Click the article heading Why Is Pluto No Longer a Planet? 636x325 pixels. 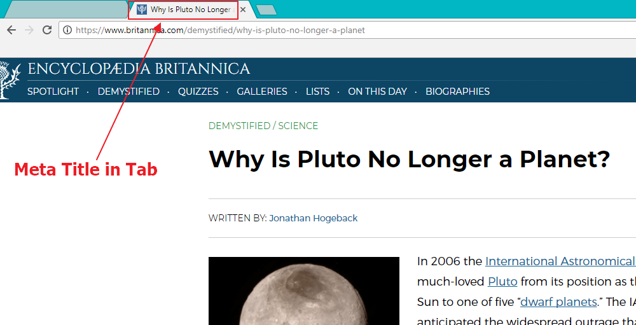point(409,159)
